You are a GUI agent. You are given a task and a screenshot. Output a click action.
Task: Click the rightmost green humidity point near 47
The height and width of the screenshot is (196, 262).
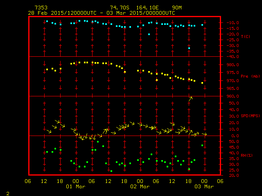tap(202, 145)
